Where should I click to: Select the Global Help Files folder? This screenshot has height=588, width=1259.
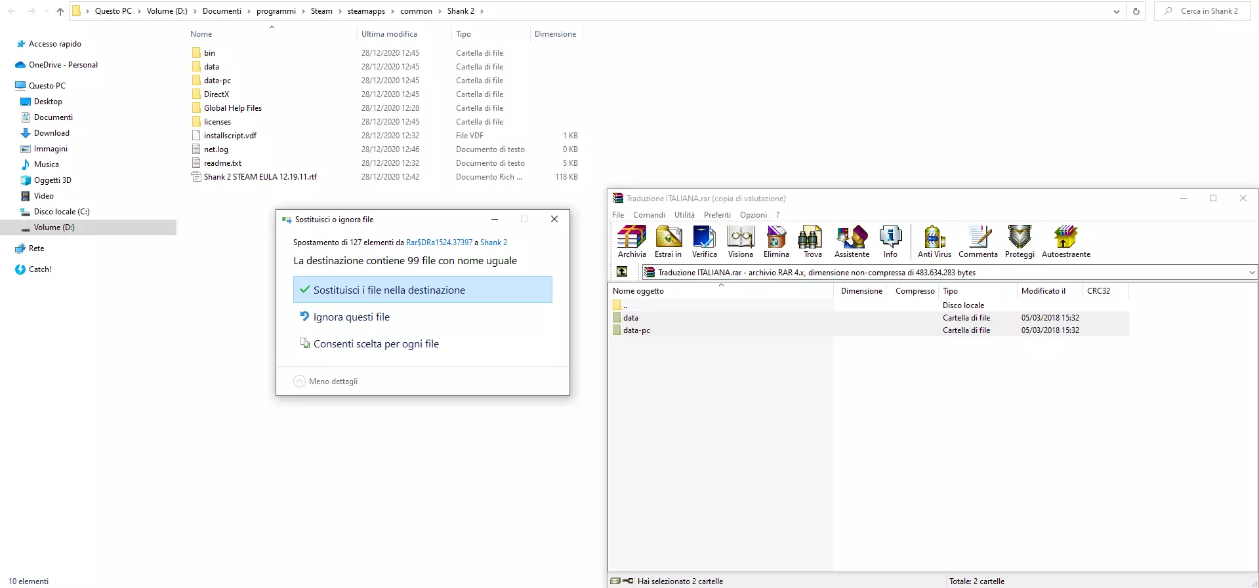point(233,108)
